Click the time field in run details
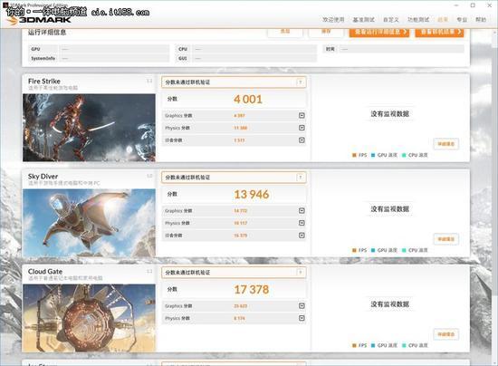498x366 pixels. (x=402, y=49)
